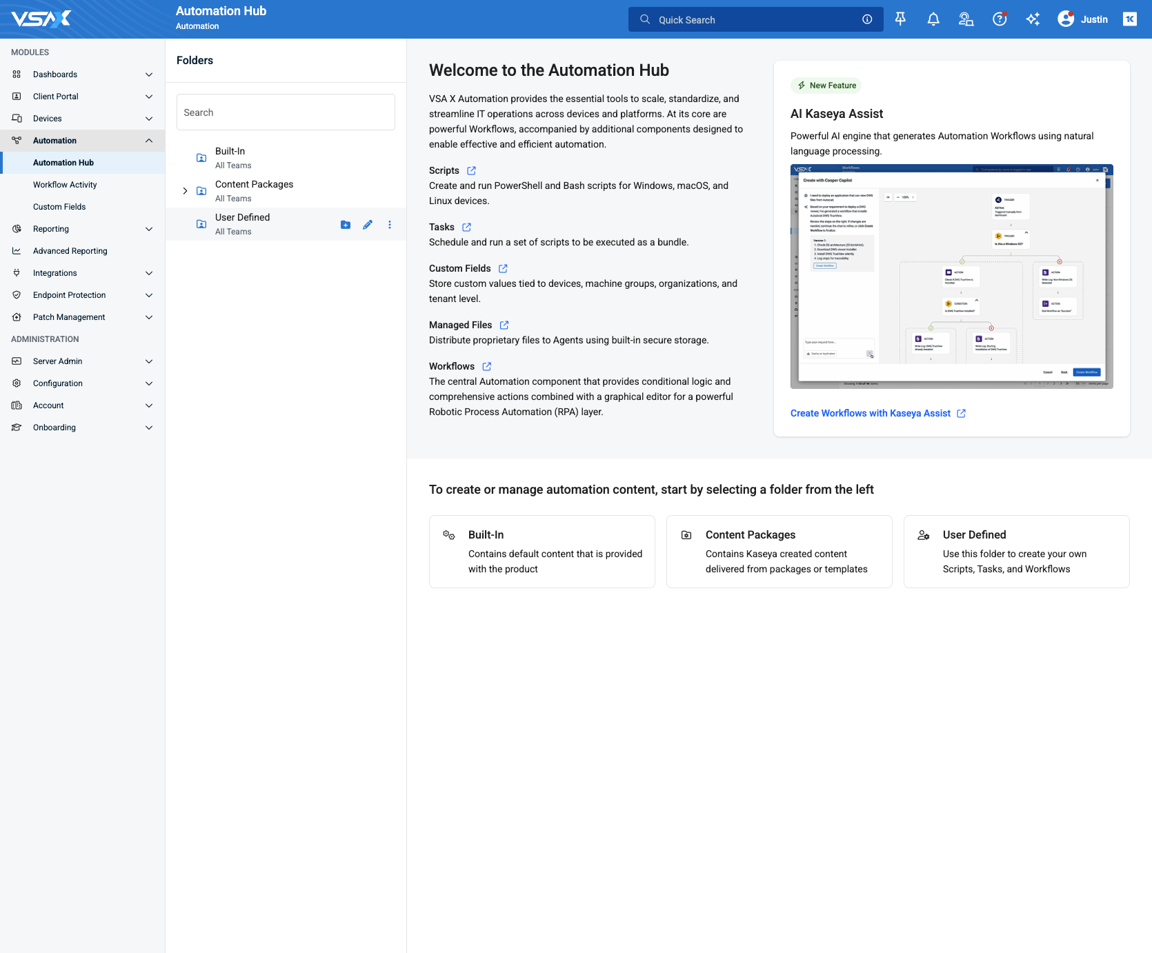Click the Kaseya K logo icon

pos(1130,19)
